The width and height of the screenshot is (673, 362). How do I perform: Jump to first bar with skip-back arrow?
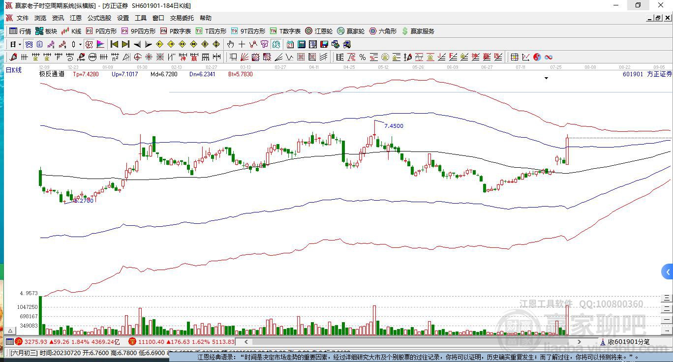point(114,44)
